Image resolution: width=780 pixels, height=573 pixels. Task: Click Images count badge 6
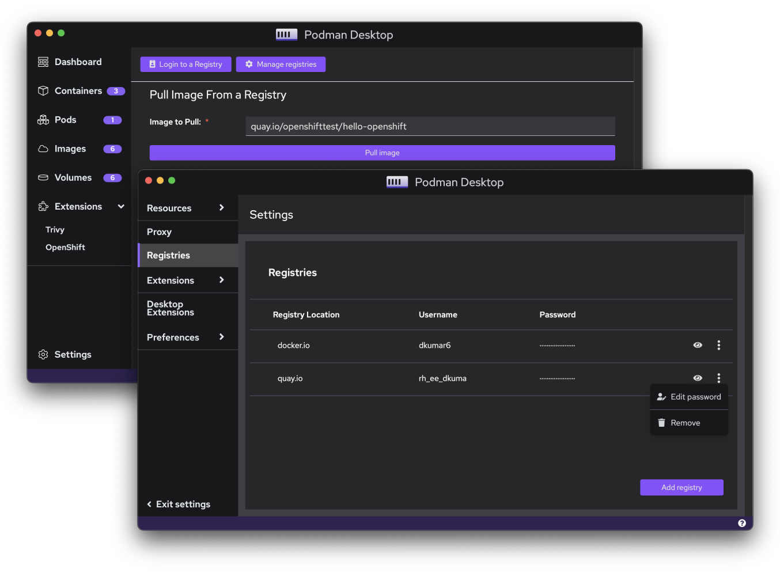pyautogui.click(x=112, y=149)
